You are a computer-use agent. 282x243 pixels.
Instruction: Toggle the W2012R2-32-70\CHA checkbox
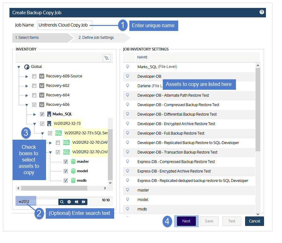pos(58,152)
